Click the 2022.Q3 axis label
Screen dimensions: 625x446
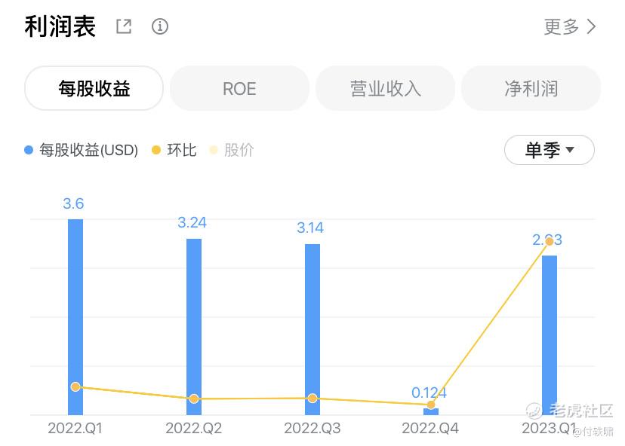coord(312,429)
